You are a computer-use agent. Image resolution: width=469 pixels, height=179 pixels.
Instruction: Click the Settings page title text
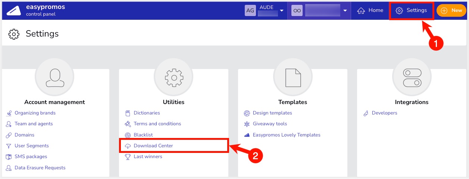42,34
